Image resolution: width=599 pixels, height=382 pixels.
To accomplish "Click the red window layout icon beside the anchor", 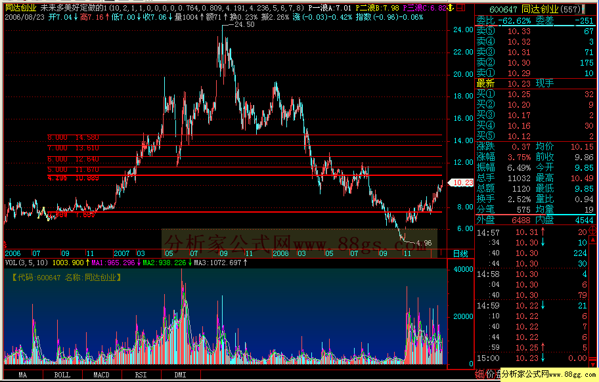I will (461, 8).
